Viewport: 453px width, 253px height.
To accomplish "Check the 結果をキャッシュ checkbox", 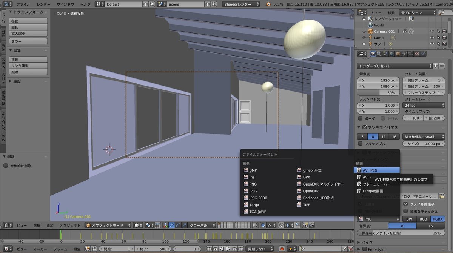I will tap(406, 211).
